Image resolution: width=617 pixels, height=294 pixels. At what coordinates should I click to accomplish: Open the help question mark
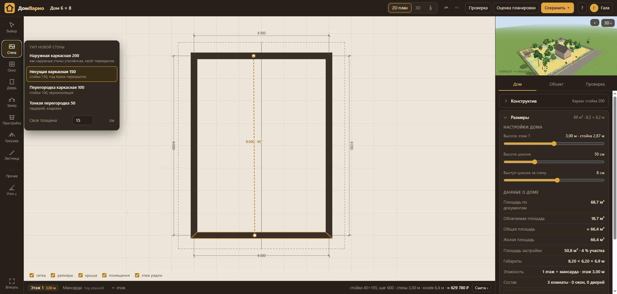[582, 8]
